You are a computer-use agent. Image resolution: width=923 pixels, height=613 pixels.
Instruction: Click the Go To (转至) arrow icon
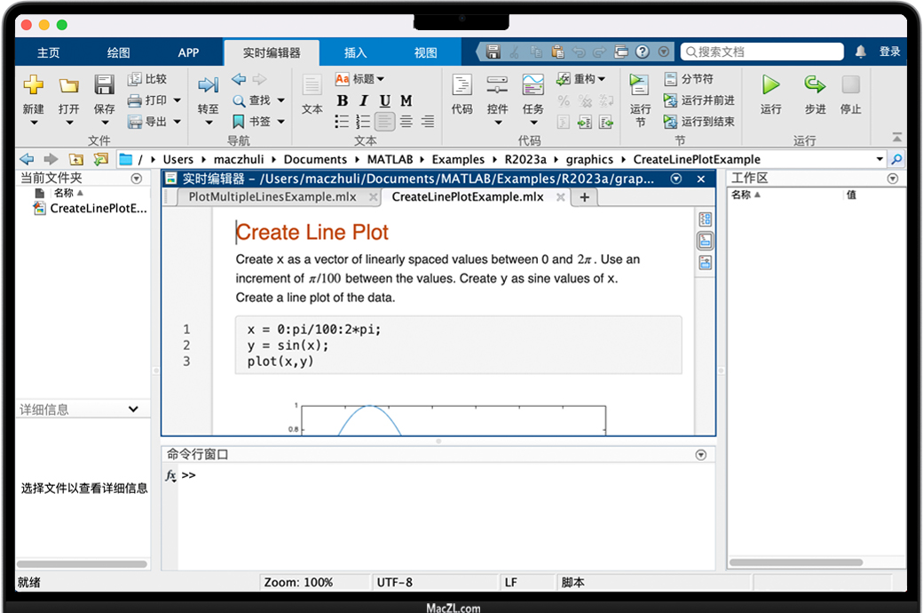coord(208,85)
